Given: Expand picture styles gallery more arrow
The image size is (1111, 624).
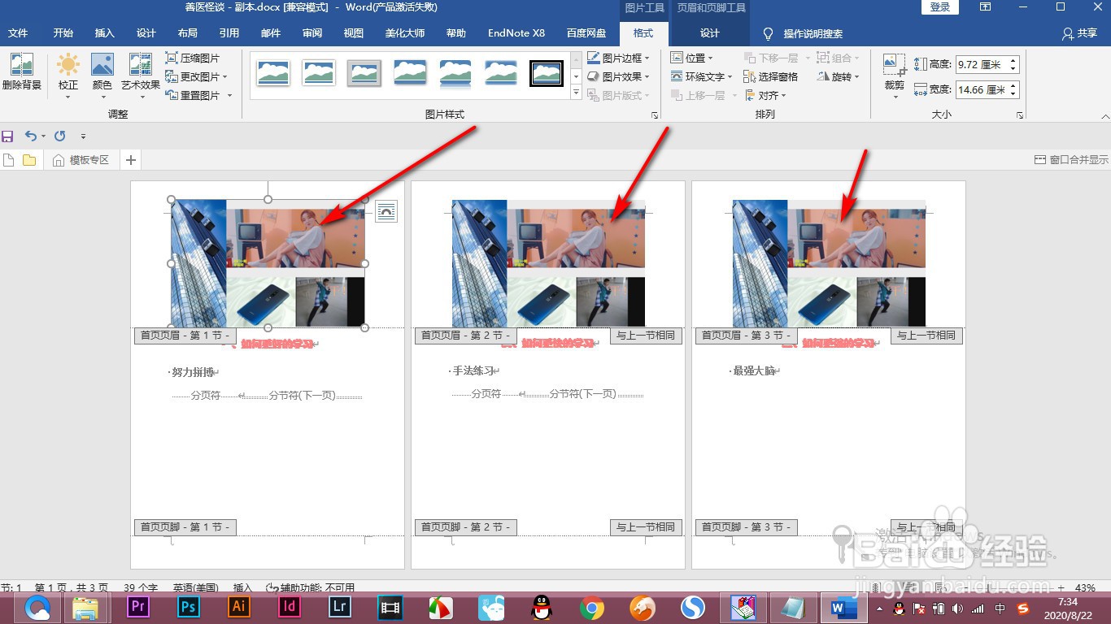Looking at the screenshot, I should click(577, 94).
